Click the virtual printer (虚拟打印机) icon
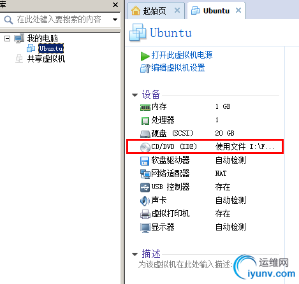 point(145,214)
